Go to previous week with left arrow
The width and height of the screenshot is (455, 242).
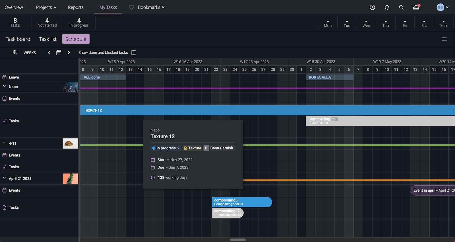tap(49, 53)
